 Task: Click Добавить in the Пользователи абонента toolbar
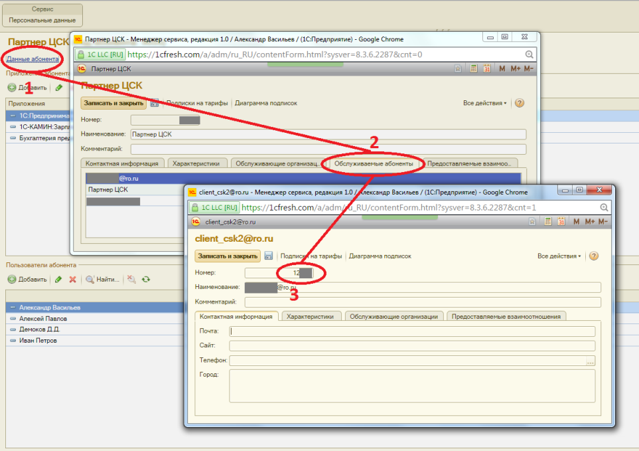(x=28, y=280)
